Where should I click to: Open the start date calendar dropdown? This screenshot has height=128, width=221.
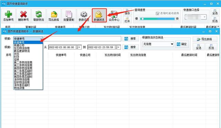(78, 47)
